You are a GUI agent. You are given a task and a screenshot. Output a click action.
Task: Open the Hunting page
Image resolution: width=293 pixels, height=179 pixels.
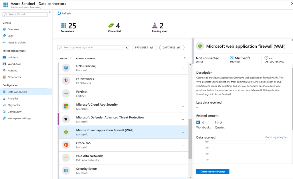tap(13, 71)
